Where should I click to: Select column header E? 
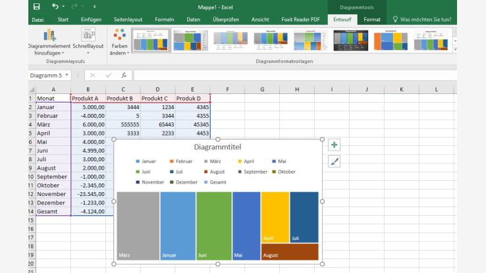pyautogui.click(x=193, y=89)
